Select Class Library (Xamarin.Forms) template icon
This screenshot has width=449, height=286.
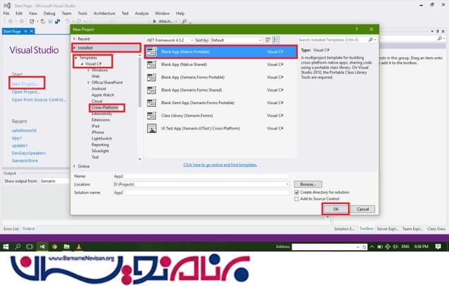(x=151, y=115)
